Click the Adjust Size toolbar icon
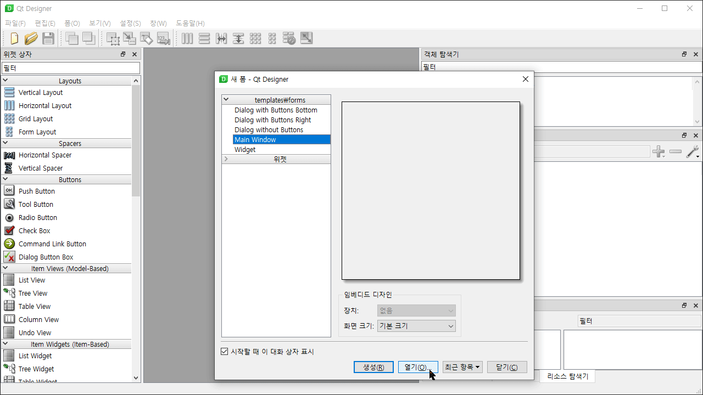 [306, 38]
